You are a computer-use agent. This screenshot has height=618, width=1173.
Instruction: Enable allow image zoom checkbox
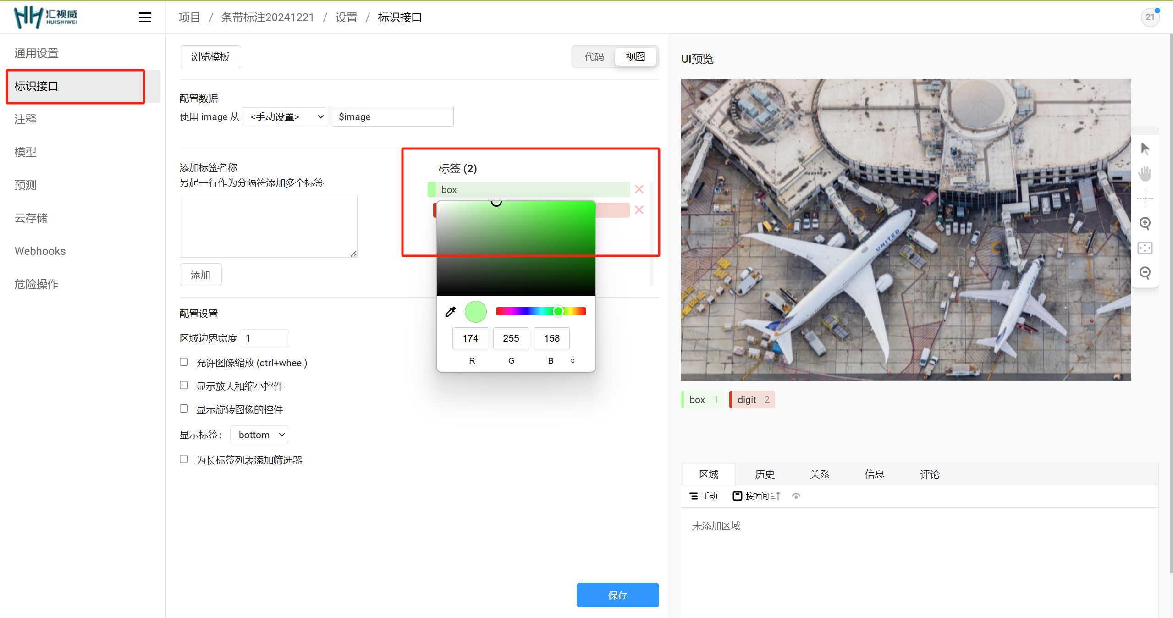pos(184,362)
